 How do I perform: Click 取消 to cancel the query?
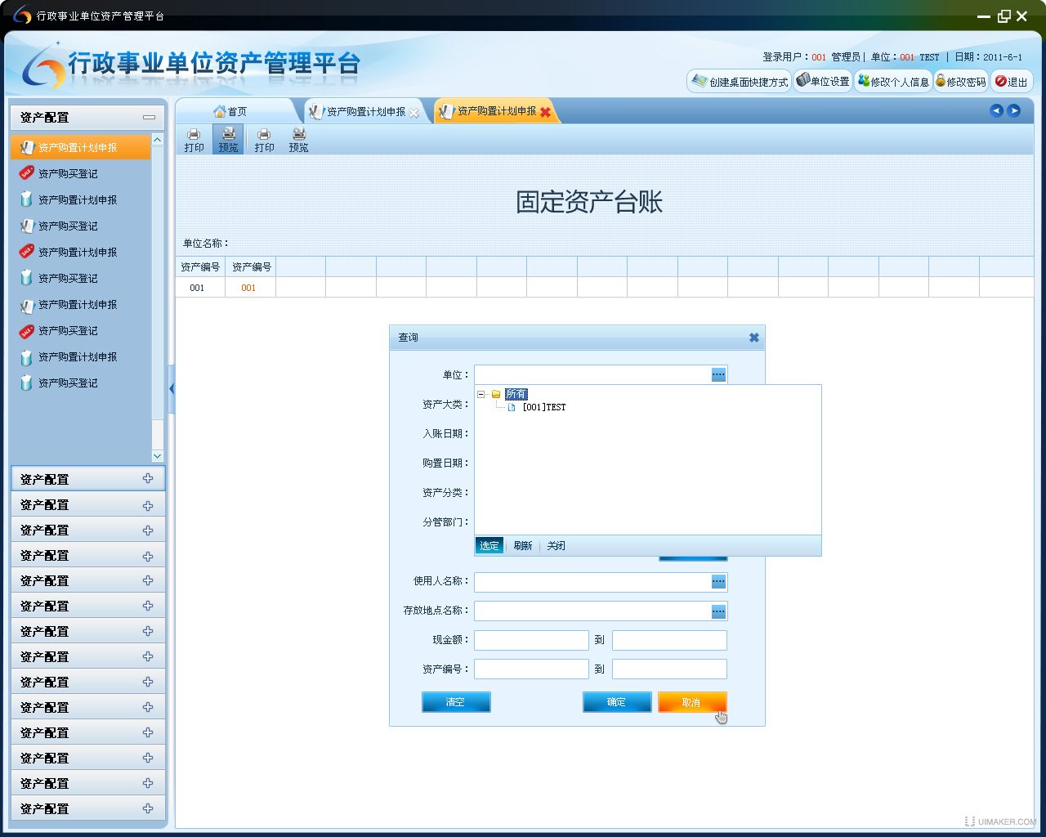pyautogui.click(x=692, y=702)
